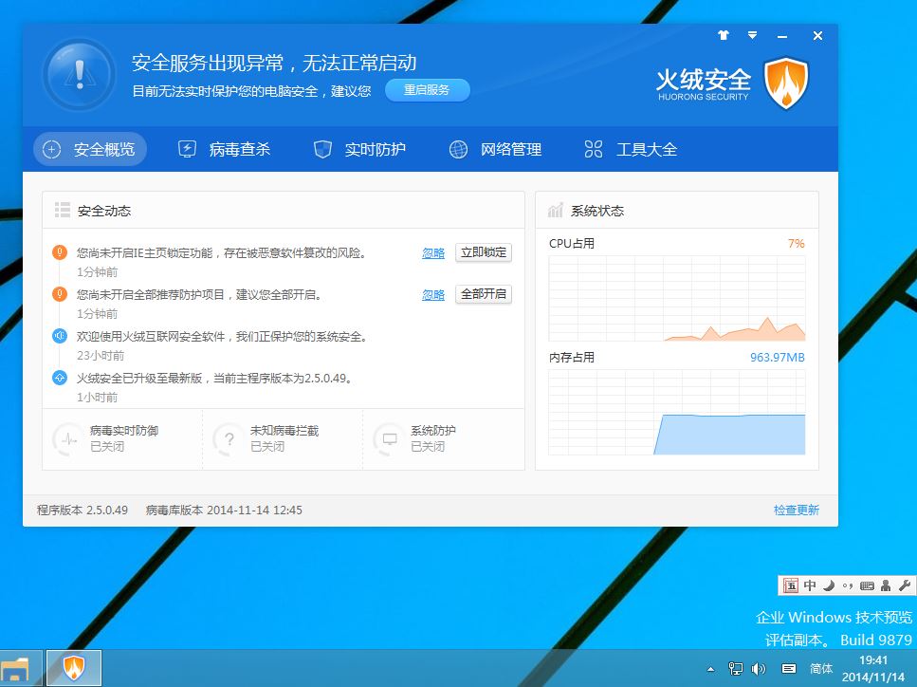Click the wrench settings icon on IME toolbar
Image resolution: width=917 pixels, height=687 pixels.
(904, 585)
